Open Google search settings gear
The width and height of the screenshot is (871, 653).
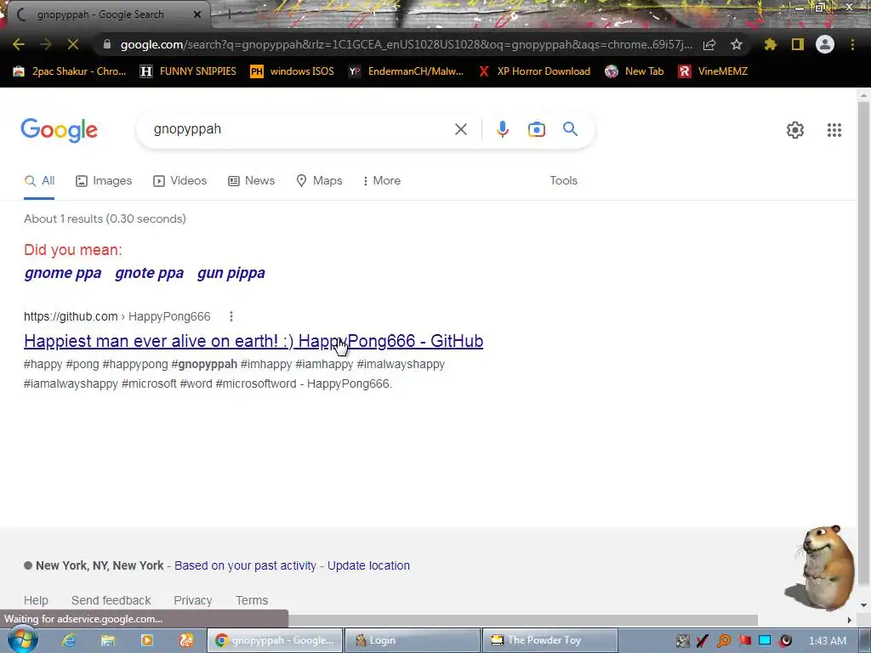click(x=795, y=130)
